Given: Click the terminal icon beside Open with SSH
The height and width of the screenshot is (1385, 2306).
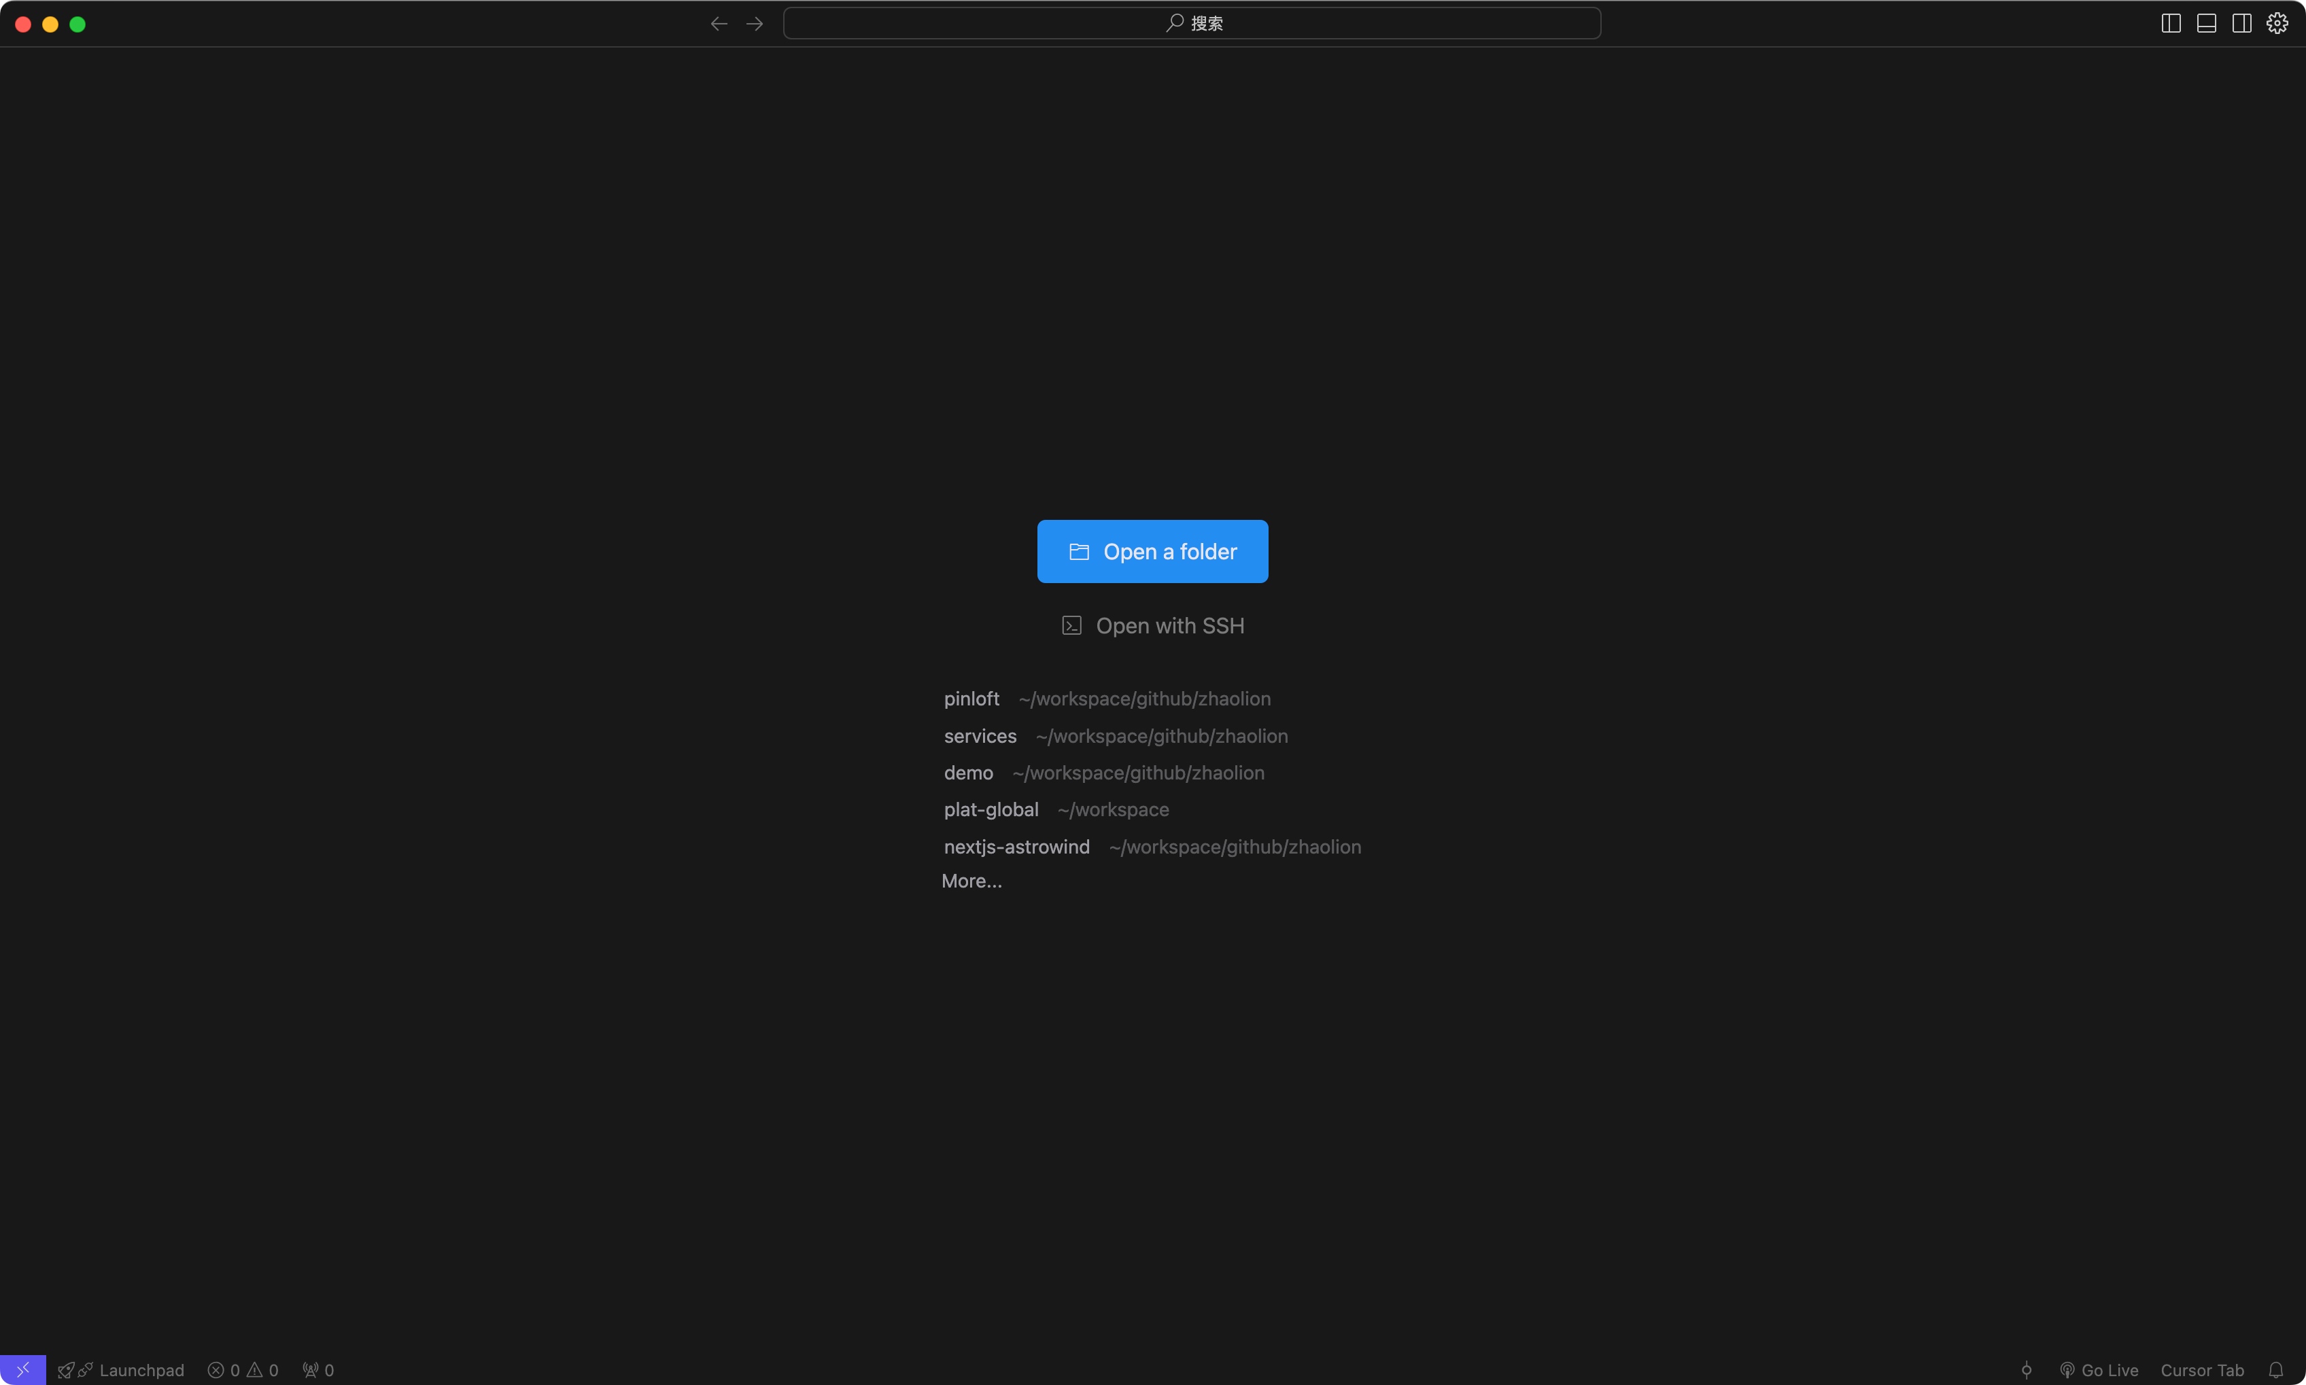Looking at the screenshot, I should pos(1072,625).
